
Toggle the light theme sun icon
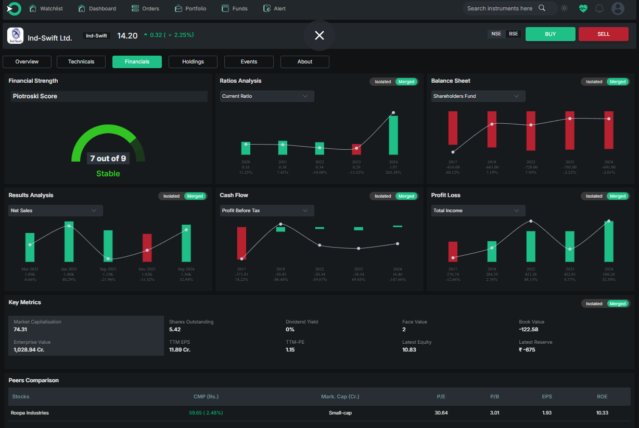coord(564,8)
